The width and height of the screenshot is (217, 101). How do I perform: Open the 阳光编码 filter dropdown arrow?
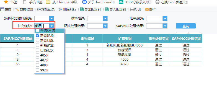click(165, 18)
